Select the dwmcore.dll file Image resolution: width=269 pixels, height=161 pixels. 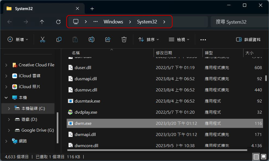(x=87, y=145)
